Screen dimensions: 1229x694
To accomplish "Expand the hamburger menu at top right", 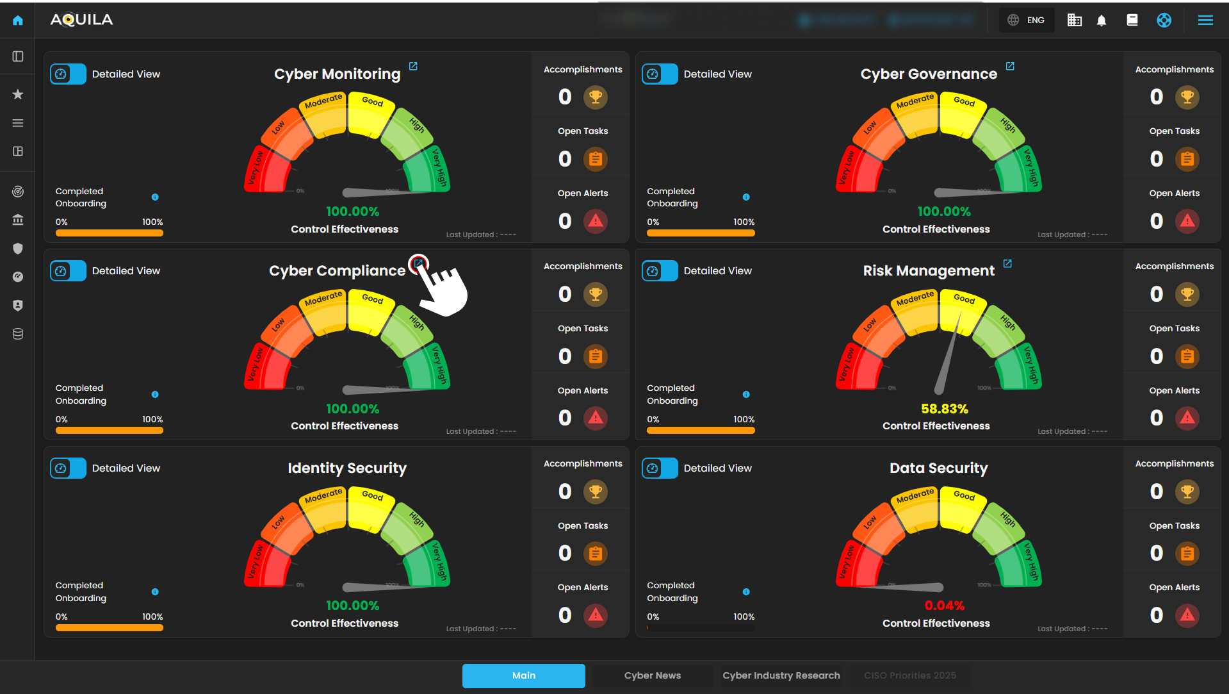I will coord(1205,21).
